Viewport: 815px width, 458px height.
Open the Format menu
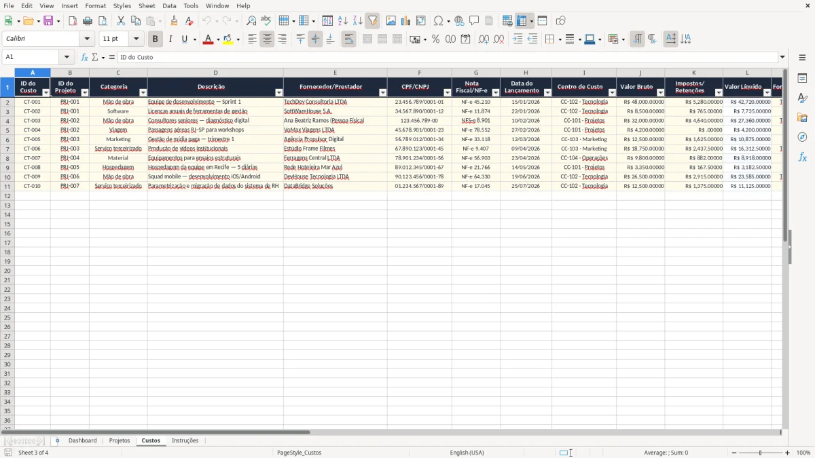(96, 5)
